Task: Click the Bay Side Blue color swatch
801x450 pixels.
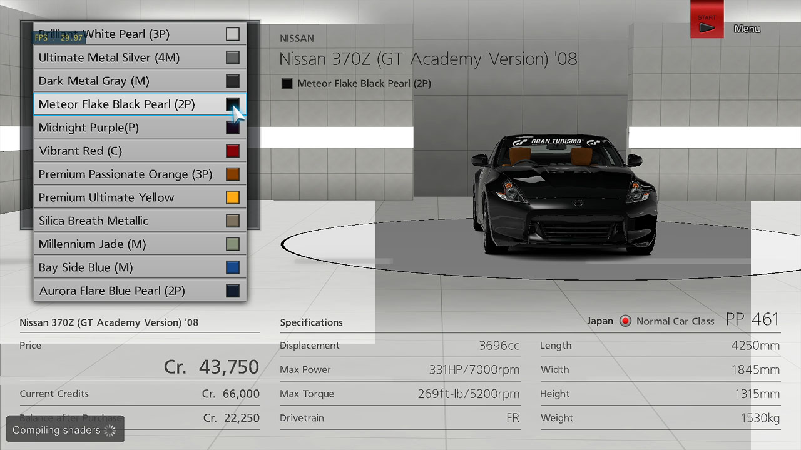Action: tap(233, 267)
